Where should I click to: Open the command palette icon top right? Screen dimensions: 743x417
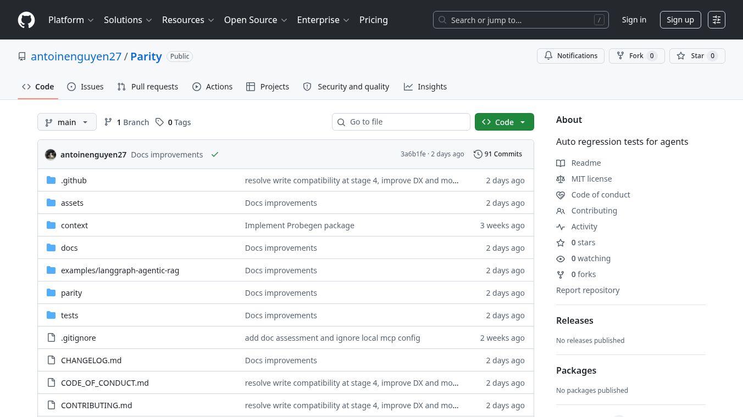[x=717, y=20]
